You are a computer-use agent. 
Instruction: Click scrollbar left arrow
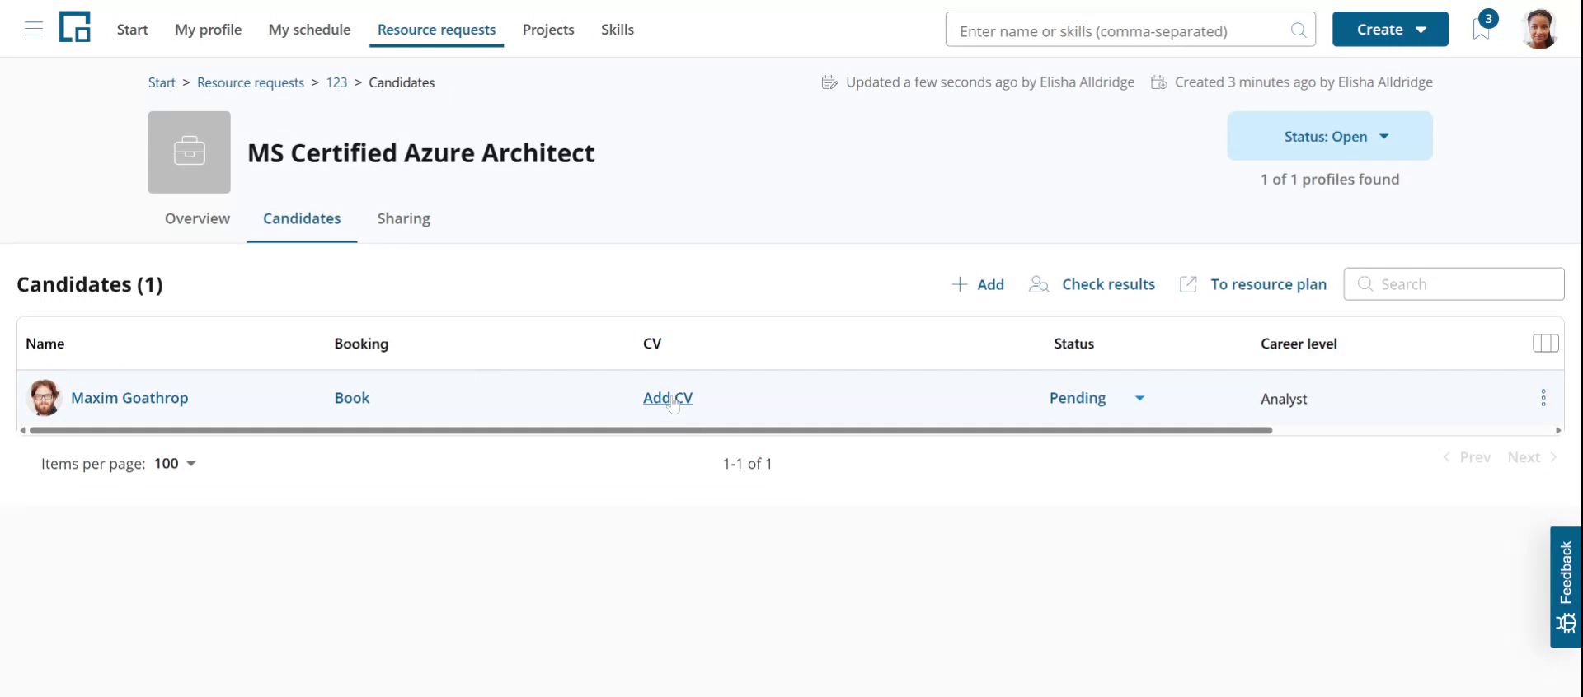click(x=22, y=430)
